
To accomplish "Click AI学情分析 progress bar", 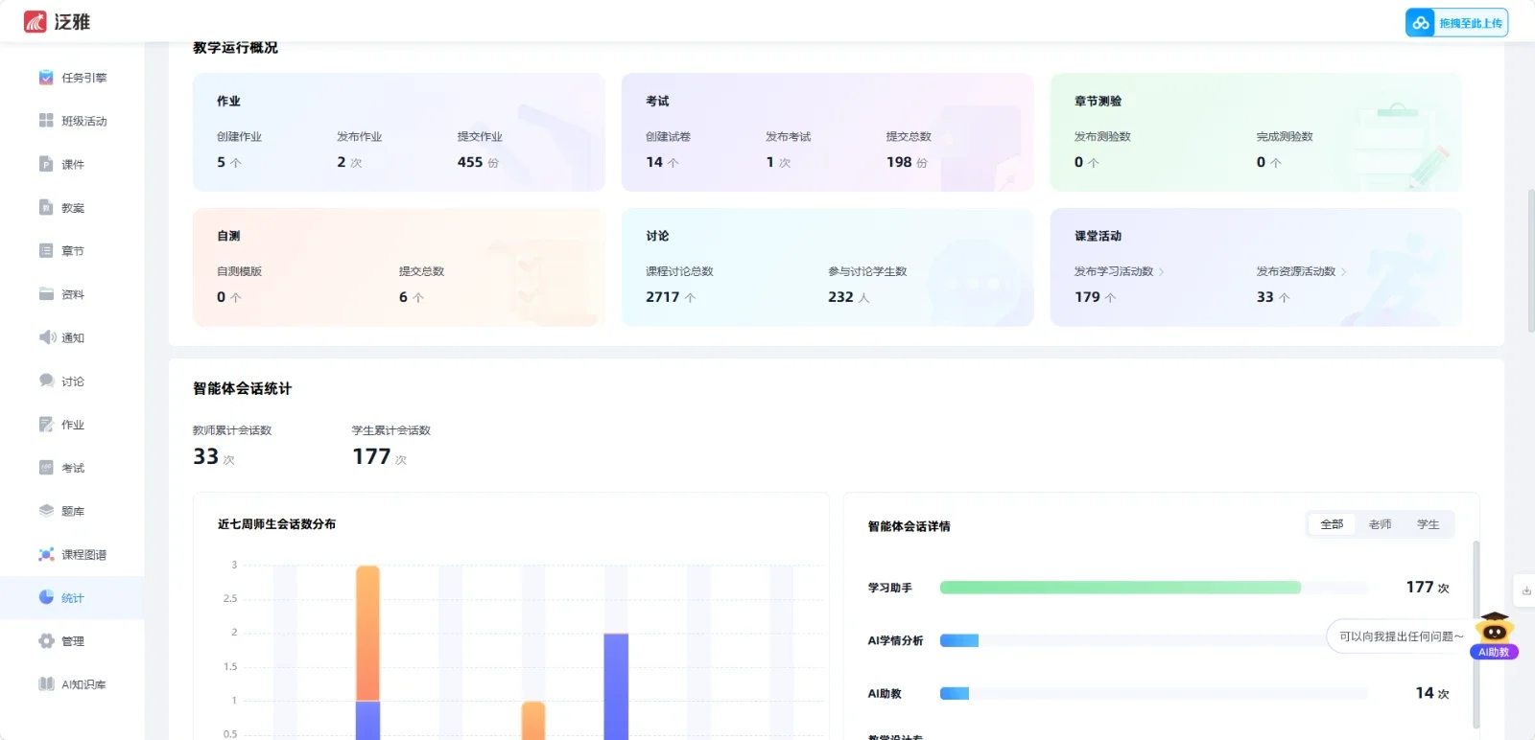I will pos(959,640).
